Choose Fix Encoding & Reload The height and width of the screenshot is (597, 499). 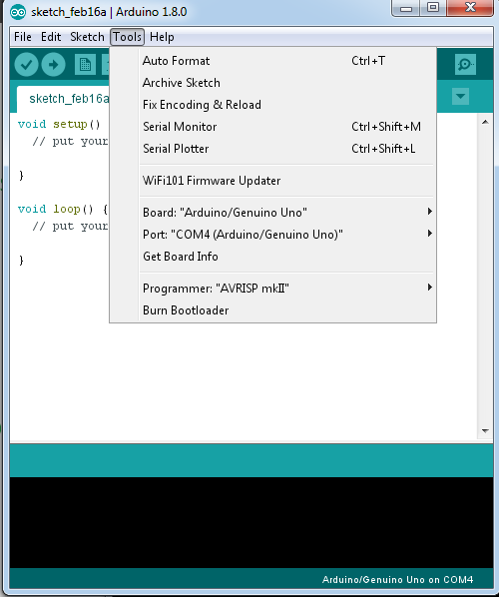tap(272, 105)
